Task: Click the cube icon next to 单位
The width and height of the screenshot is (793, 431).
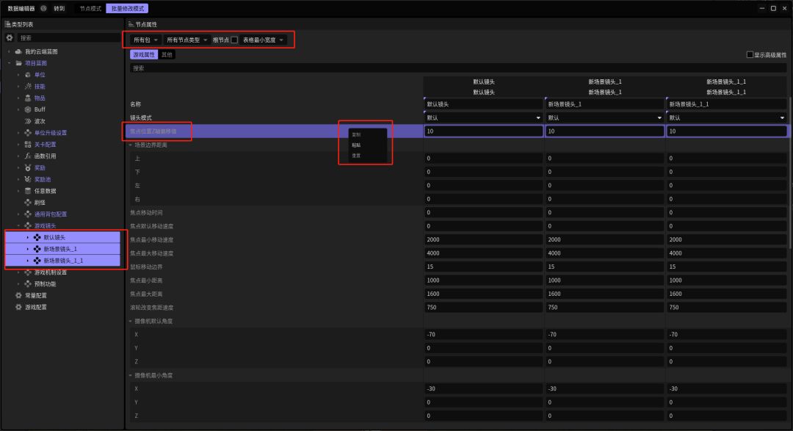Action: click(28, 75)
